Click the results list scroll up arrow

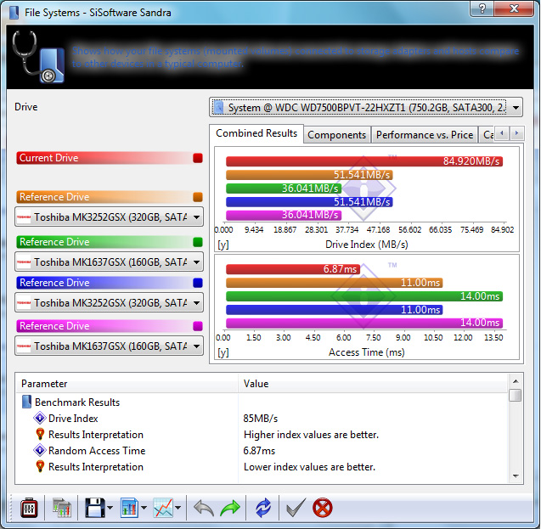point(516,381)
